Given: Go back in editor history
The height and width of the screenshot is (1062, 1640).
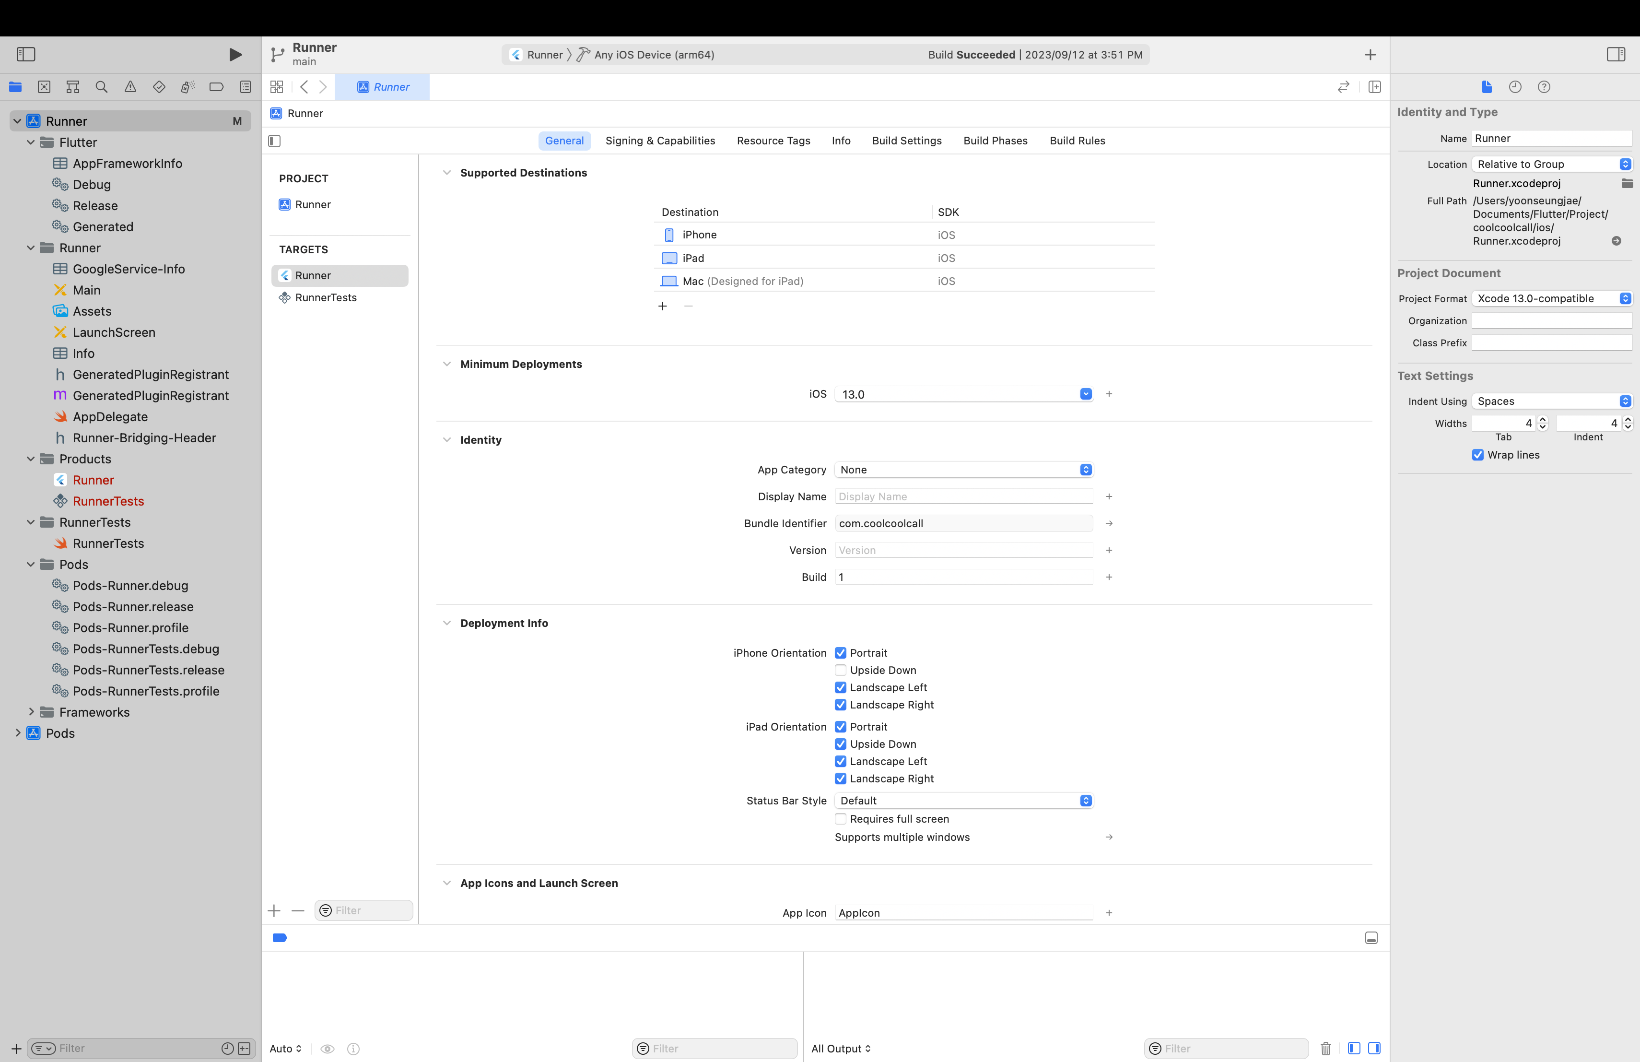Looking at the screenshot, I should tap(304, 87).
